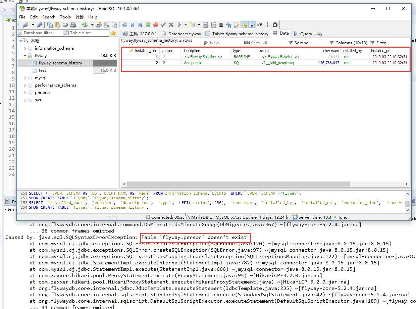Viewport: 416px width, 309px height.
Task: Open session manager dropdown arrow
Action: (x=33, y=25)
